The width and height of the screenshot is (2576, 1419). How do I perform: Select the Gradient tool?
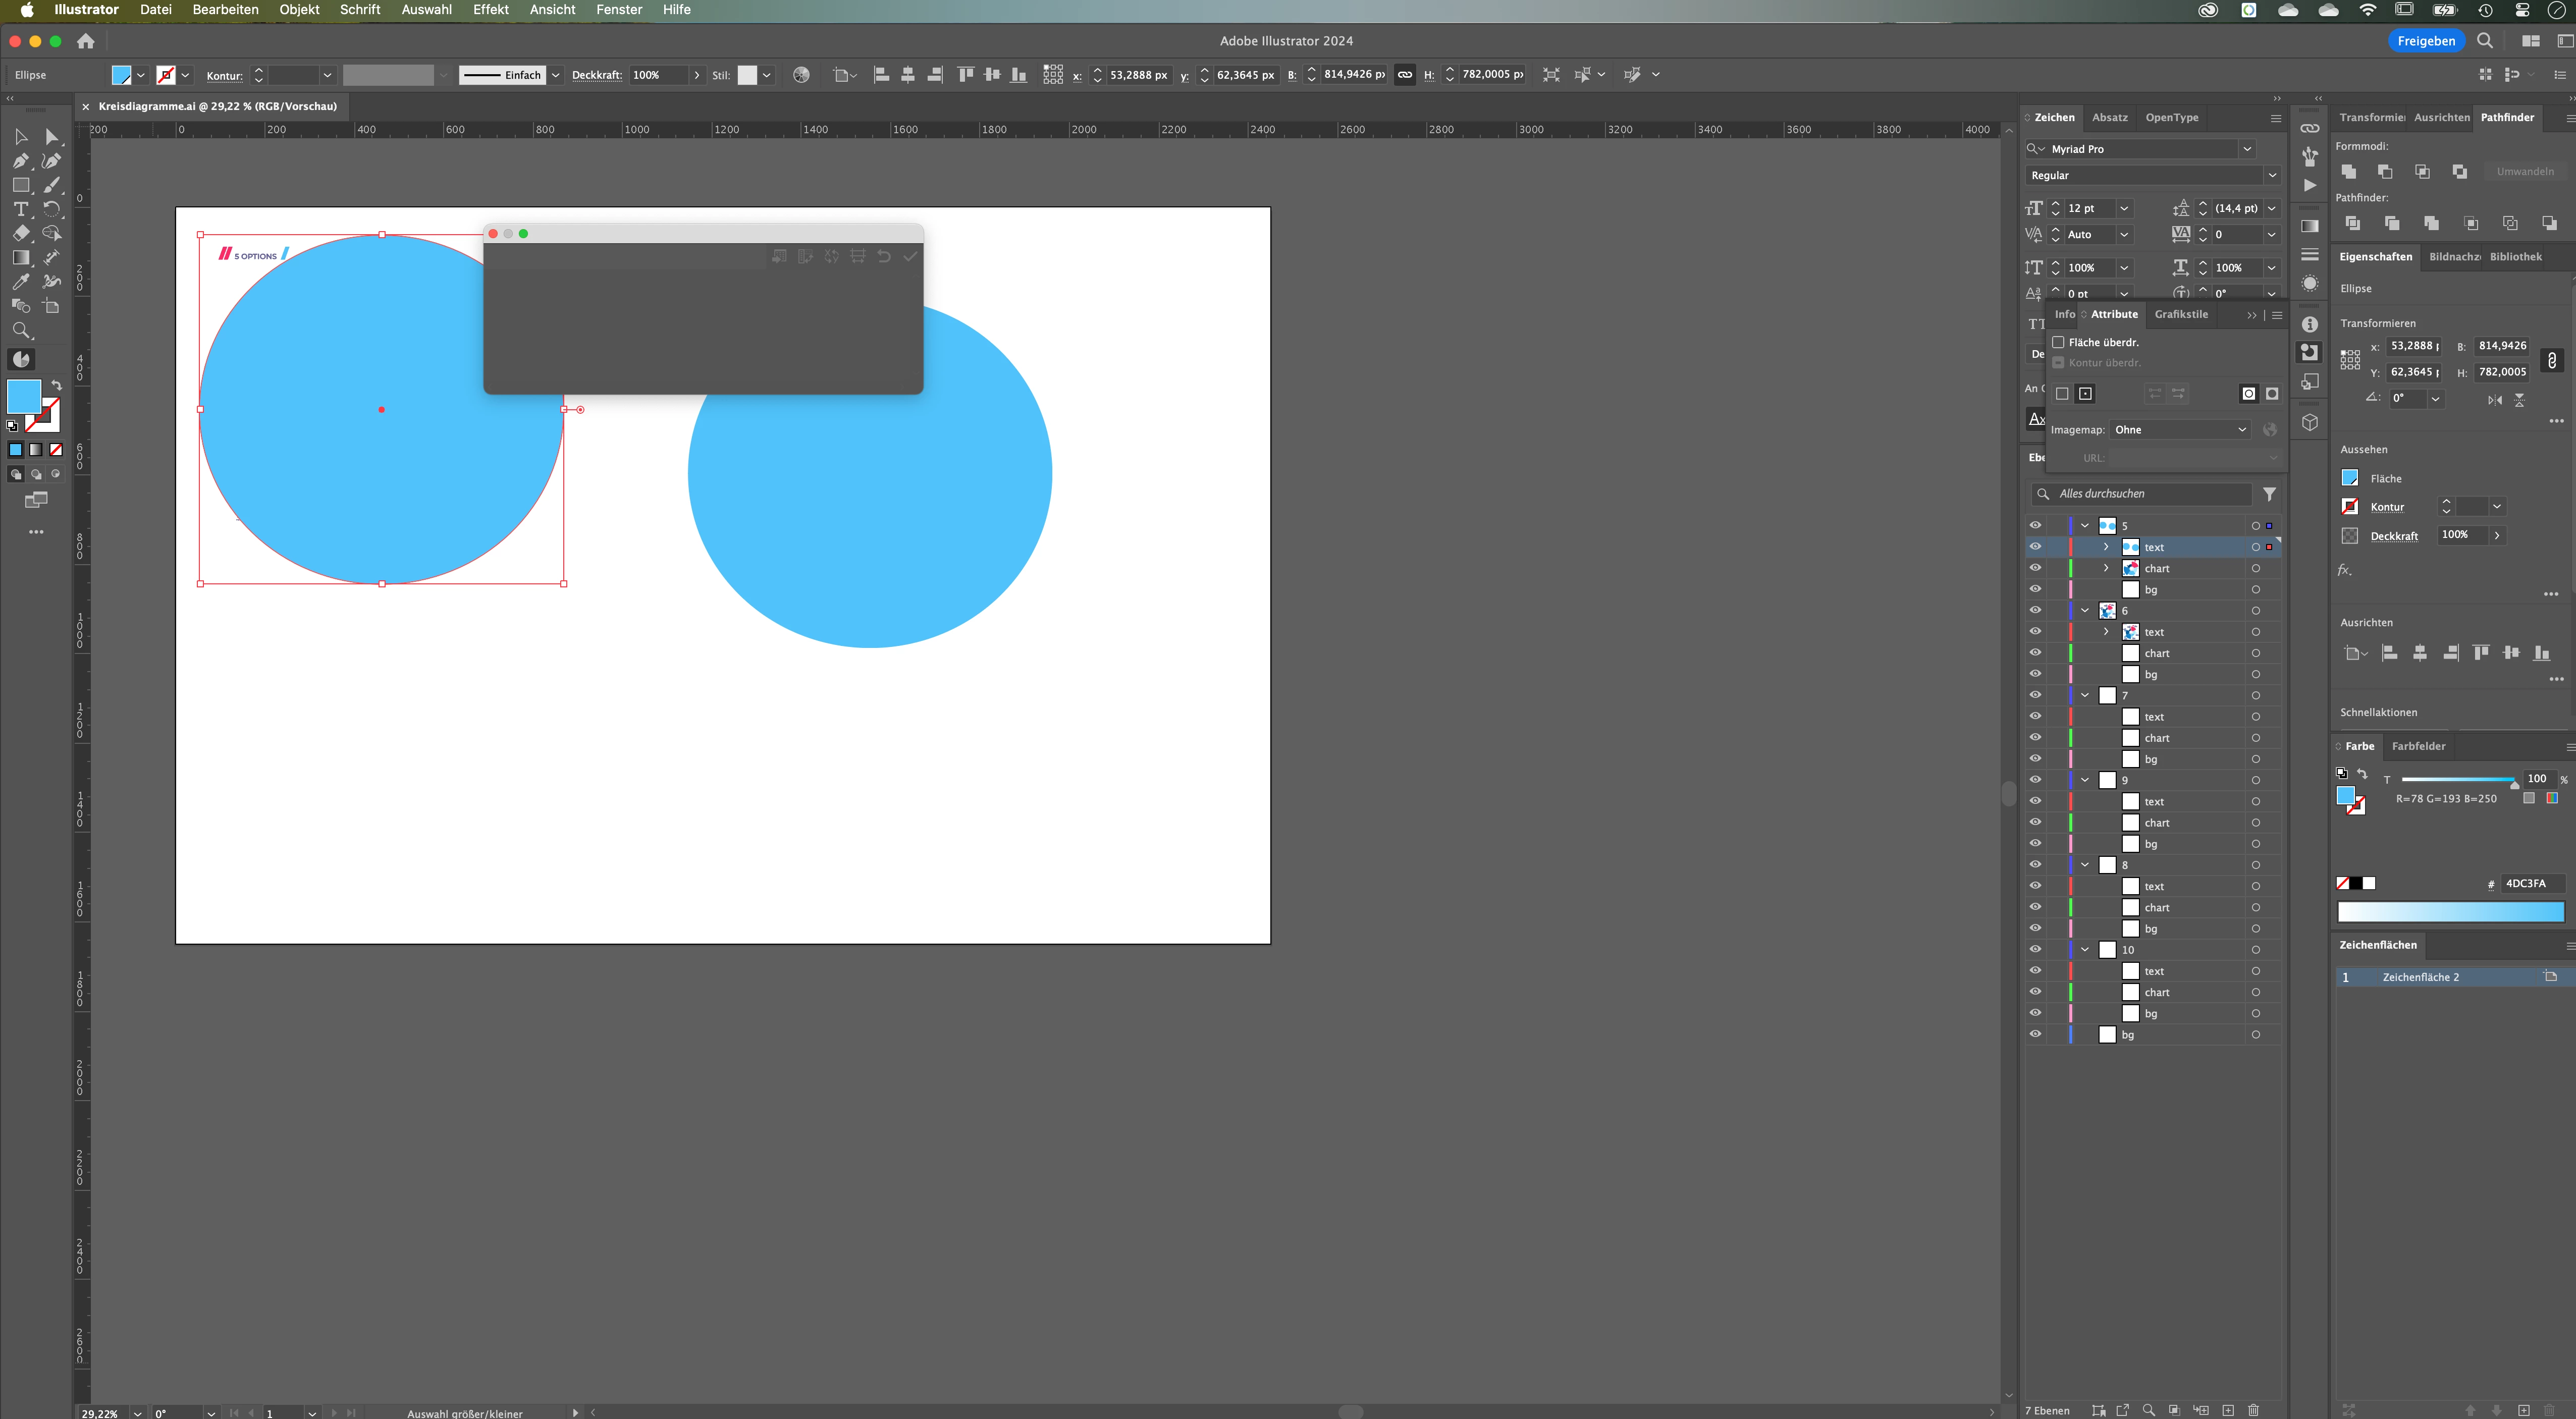21,257
